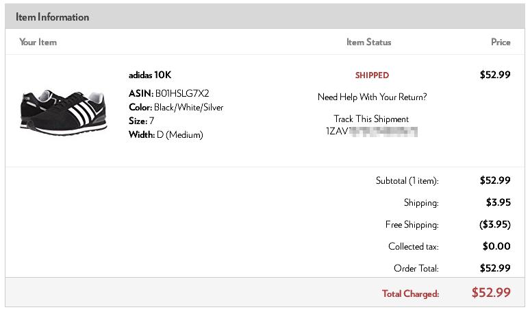Viewport: 530px width, 312px height.
Task: Click the Order Total label
Action: click(416, 268)
